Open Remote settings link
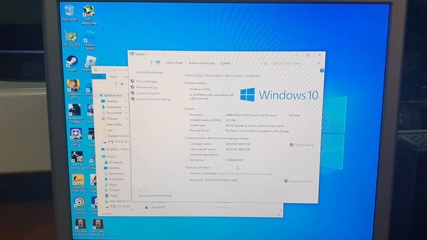Viewport: 427px width, 240px height. click(x=147, y=87)
